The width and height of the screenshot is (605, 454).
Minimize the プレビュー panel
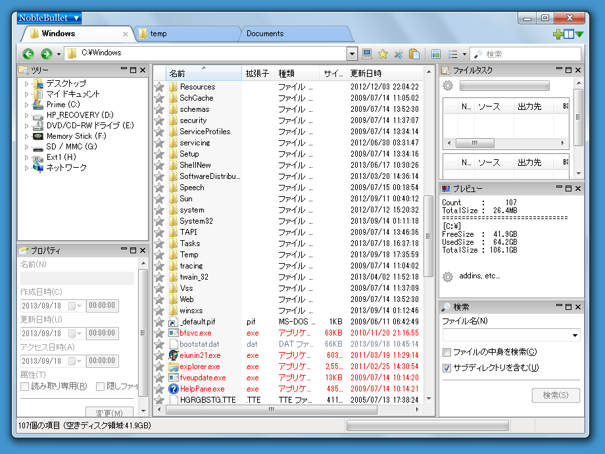point(559,188)
